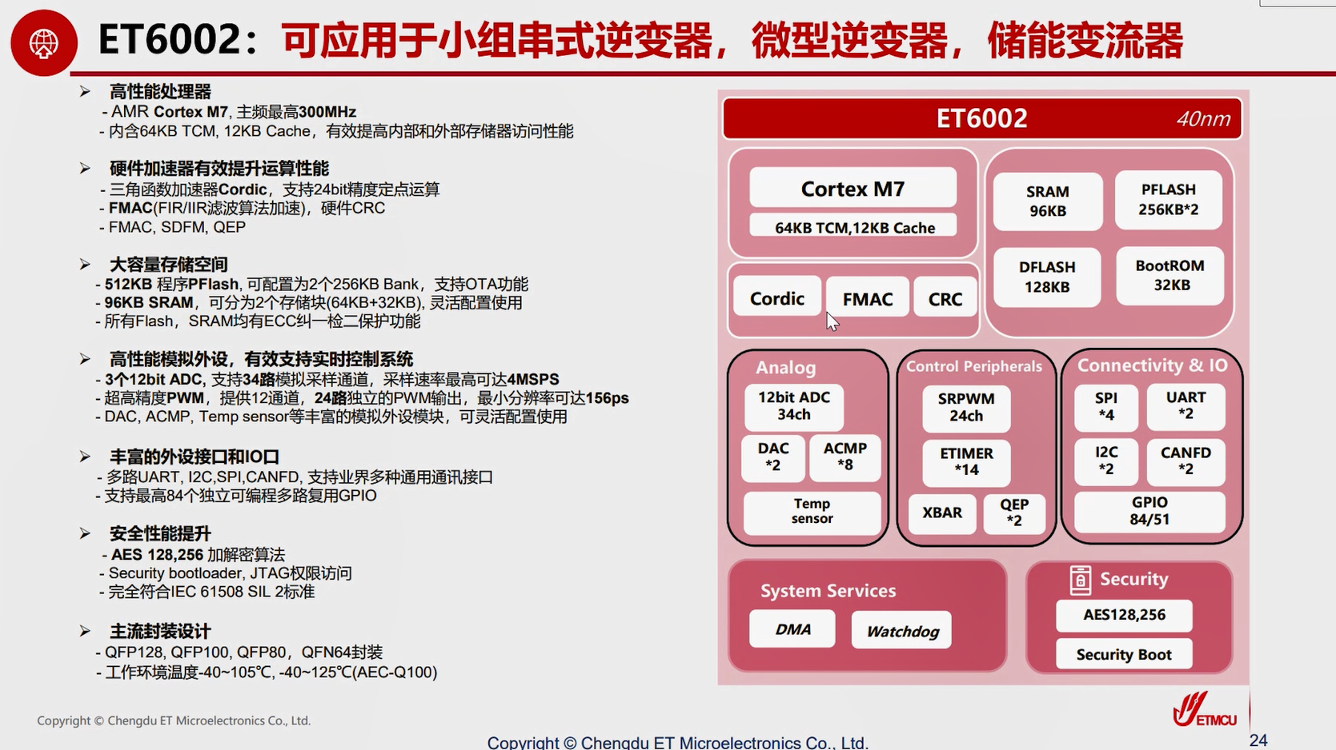The width and height of the screenshot is (1336, 750).
Task: Click the AES128,256 block
Action: click(1124, 615)
